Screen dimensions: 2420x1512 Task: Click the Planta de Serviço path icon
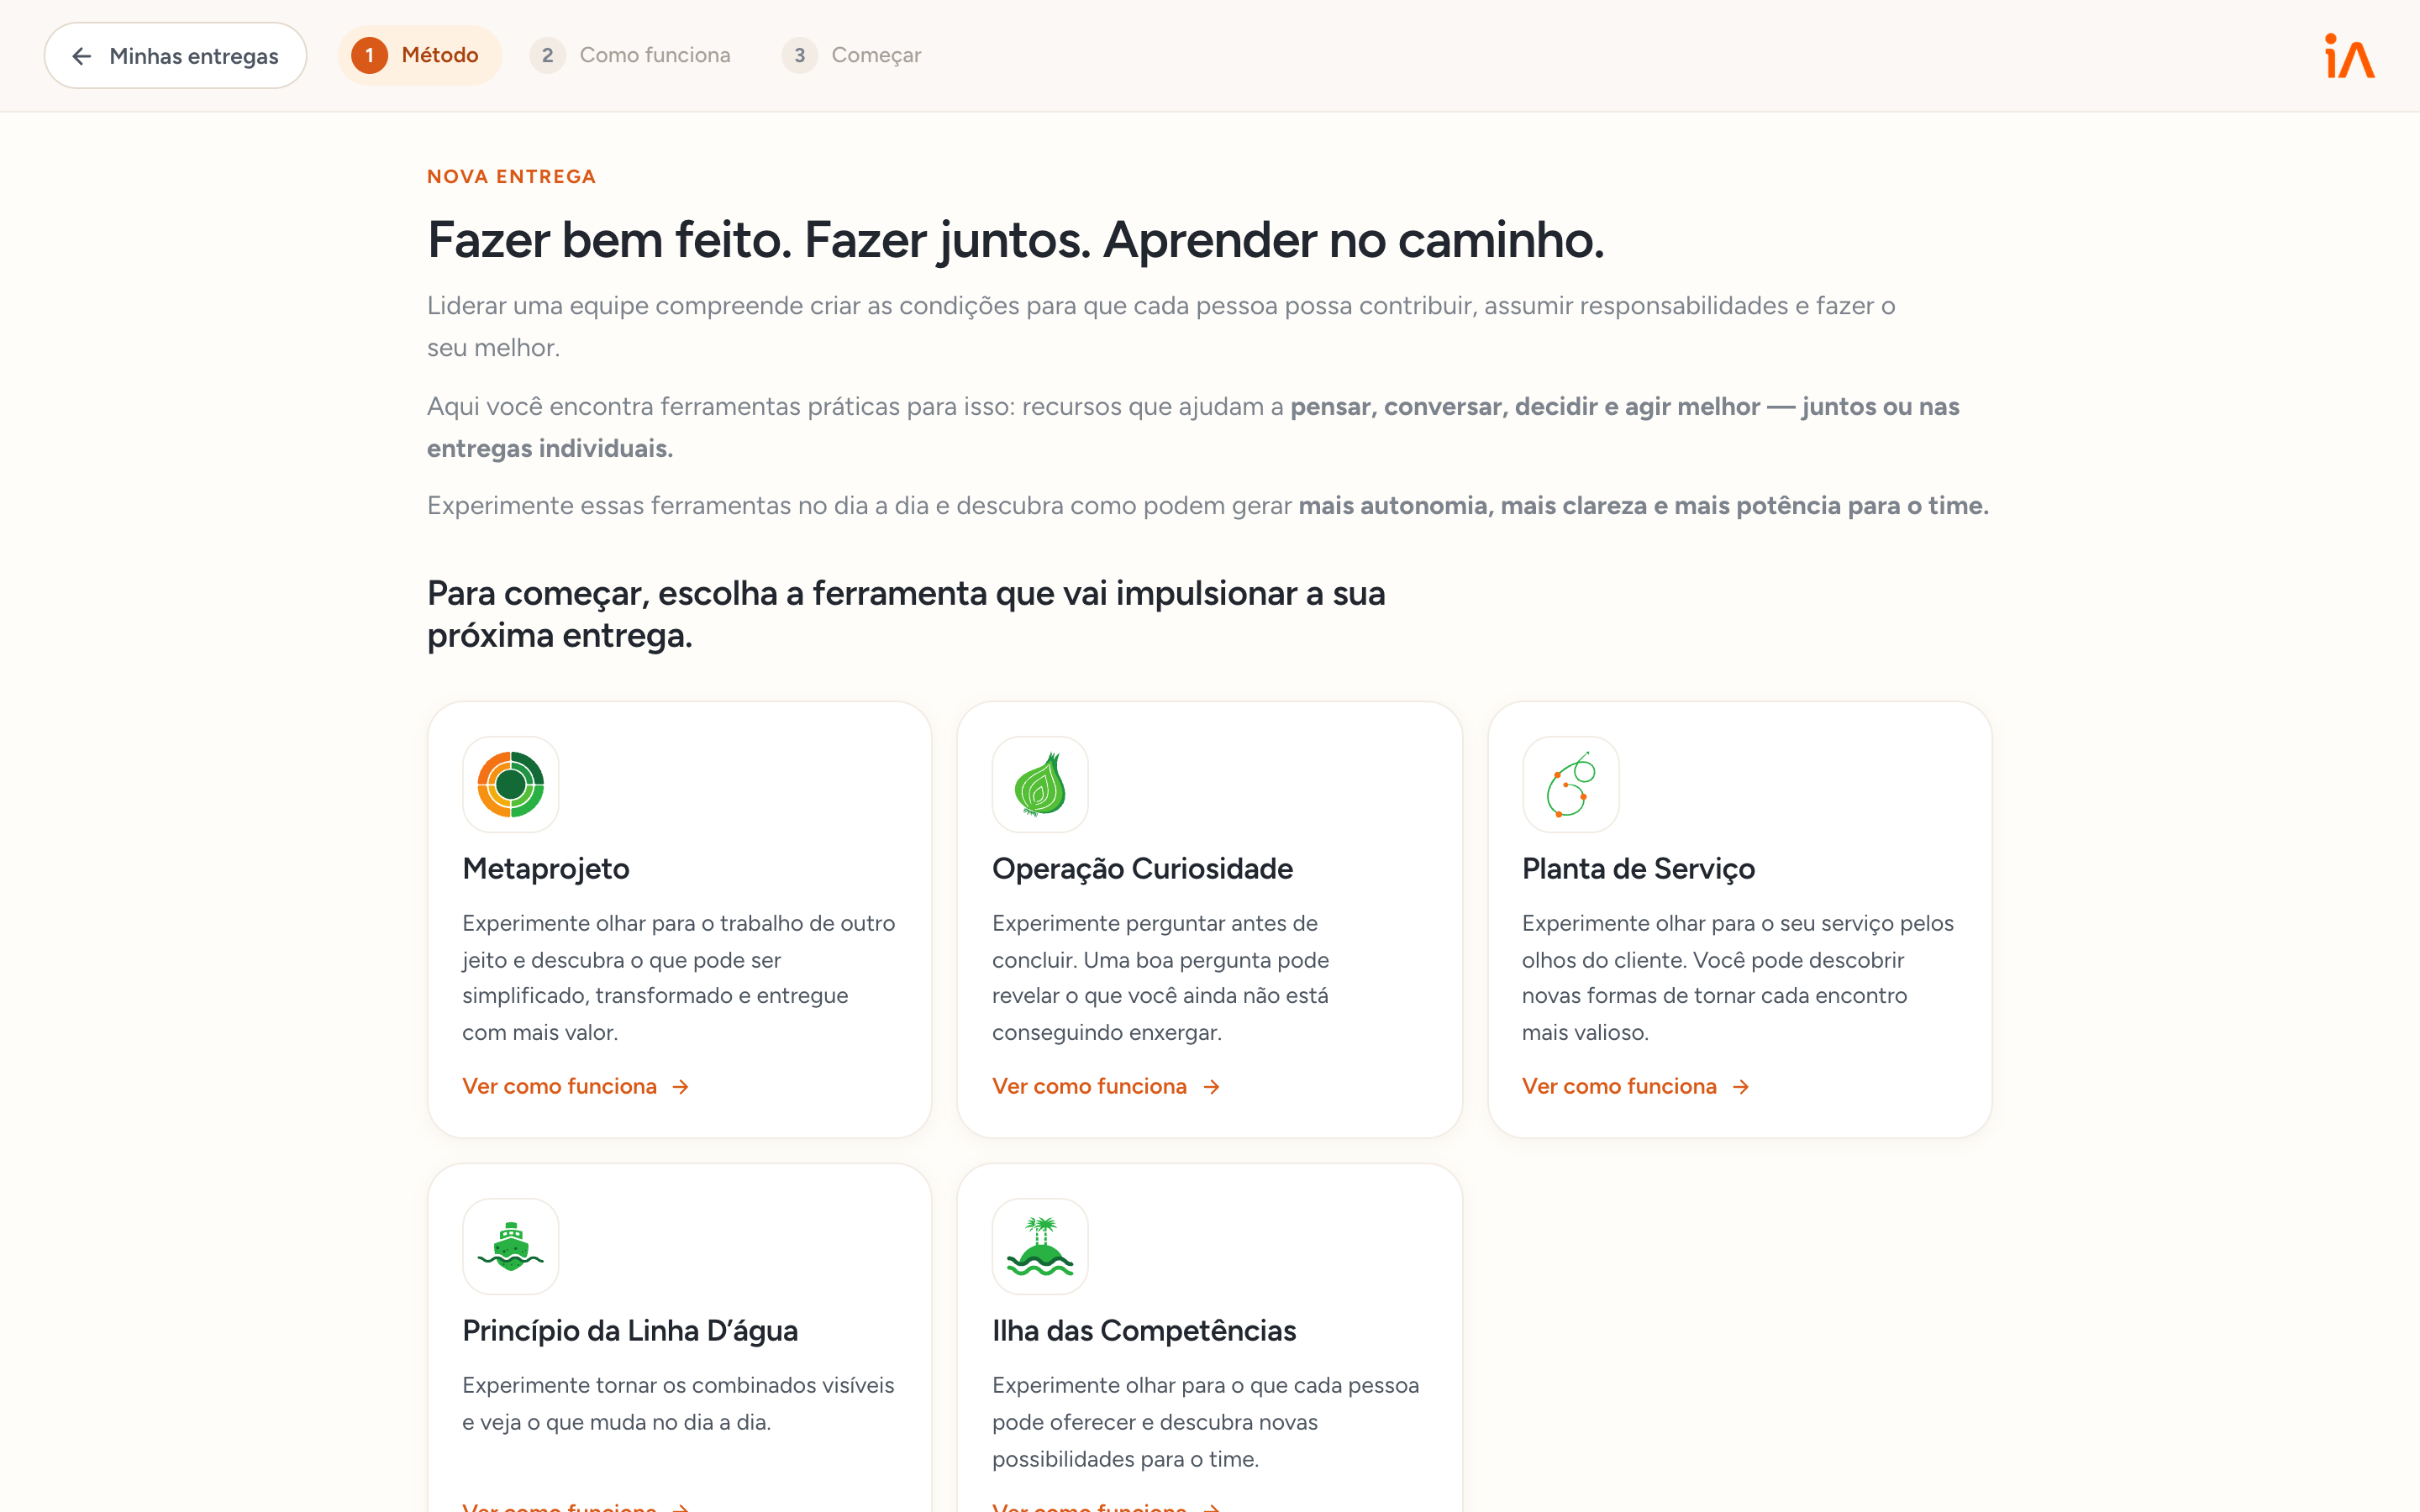(1570, 785)
